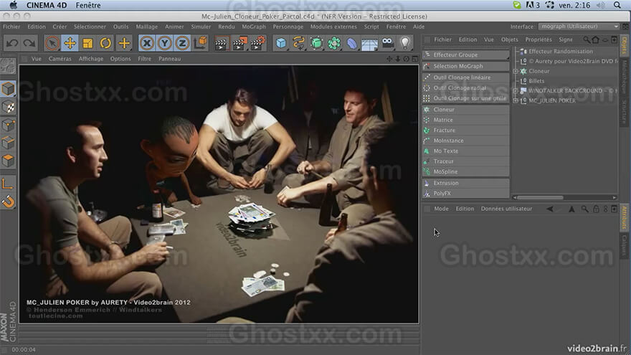Open the Objets menu in object manager
Image resolution: width=631 pixels, height=355 pixels.
pos(510,39)
